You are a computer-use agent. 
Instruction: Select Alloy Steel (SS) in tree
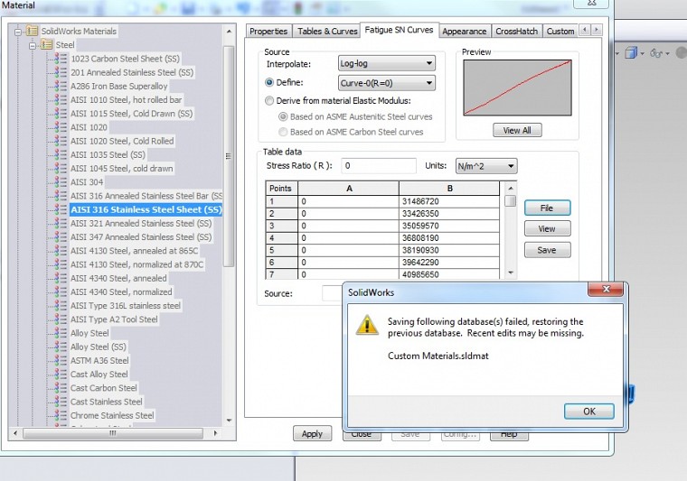[x=99, y=347]
